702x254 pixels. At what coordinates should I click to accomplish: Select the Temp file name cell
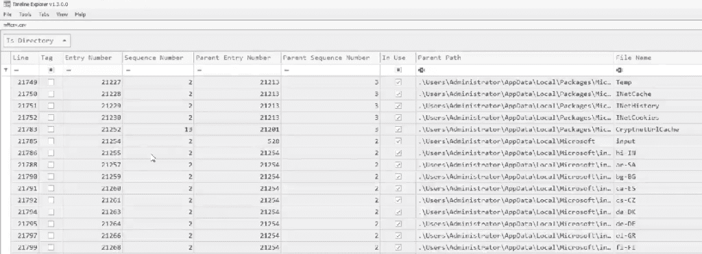(657, 82)
